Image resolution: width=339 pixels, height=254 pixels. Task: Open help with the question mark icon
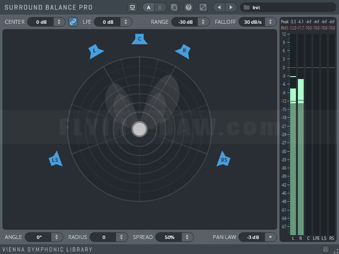point(188,8)
